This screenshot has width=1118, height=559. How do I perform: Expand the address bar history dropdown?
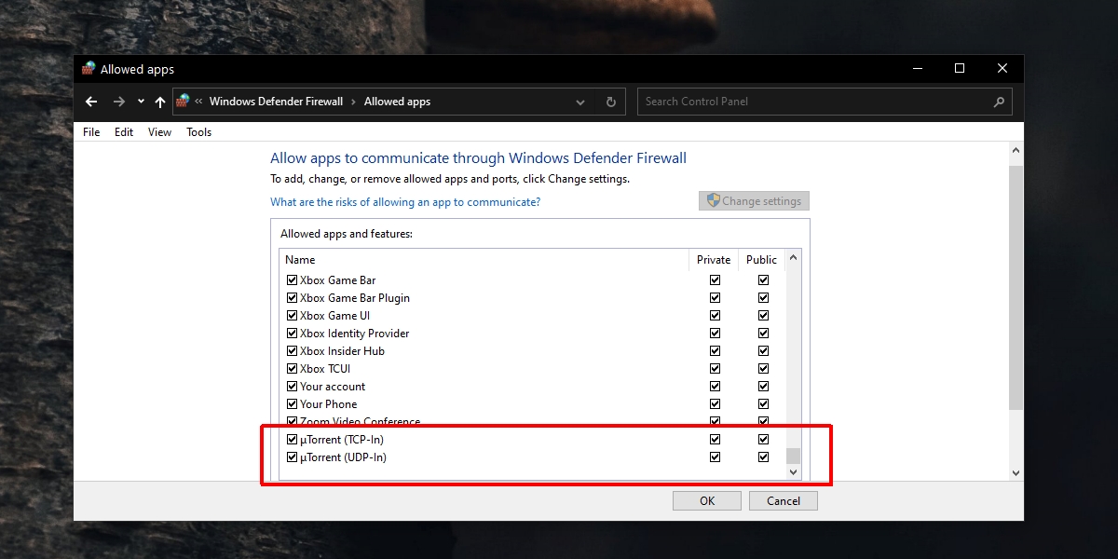(x=580, y=102)
